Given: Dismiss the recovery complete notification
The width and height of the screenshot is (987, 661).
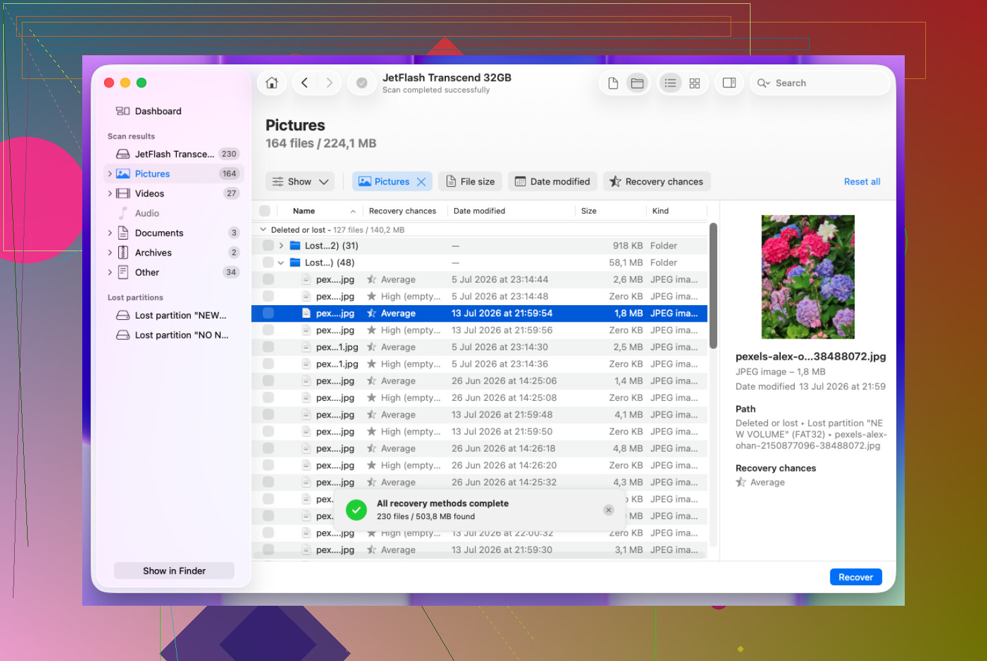Looking at the screenshot, I should (x=609, y=510).
